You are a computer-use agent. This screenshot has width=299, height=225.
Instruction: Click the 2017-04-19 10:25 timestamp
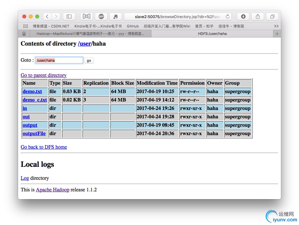(x=155, y=91)
